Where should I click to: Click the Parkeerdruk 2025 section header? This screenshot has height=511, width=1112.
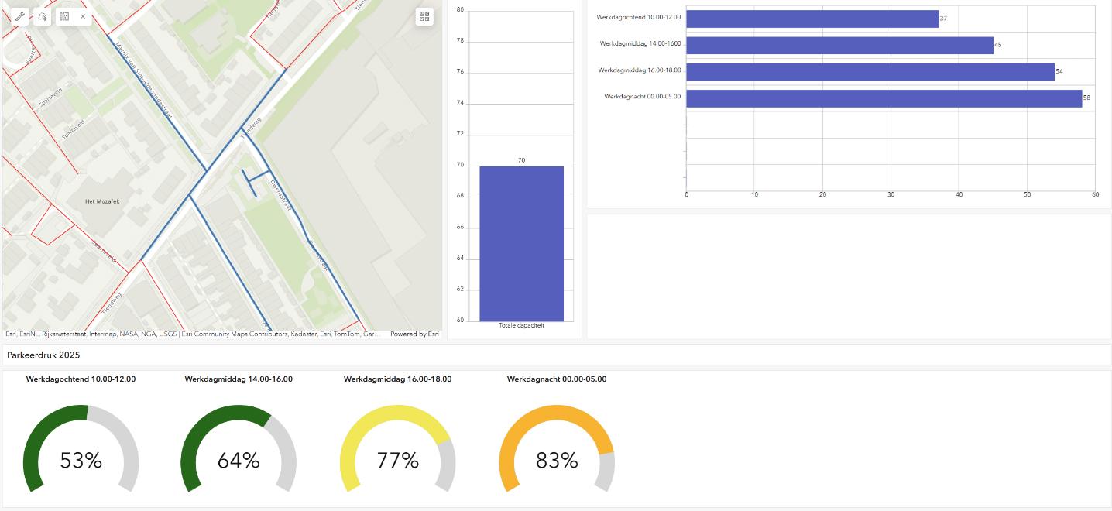tap(43, 355)
